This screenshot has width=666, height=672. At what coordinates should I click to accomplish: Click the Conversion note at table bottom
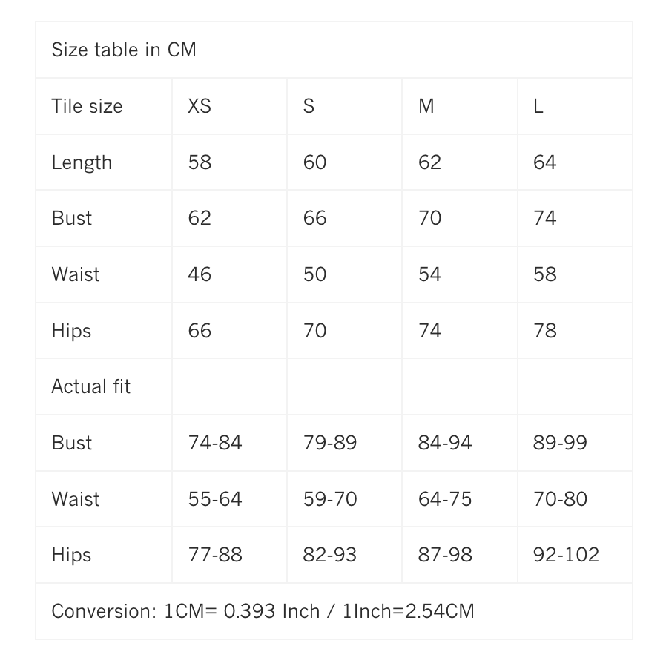pyautogui.click(x=263, y=611)
